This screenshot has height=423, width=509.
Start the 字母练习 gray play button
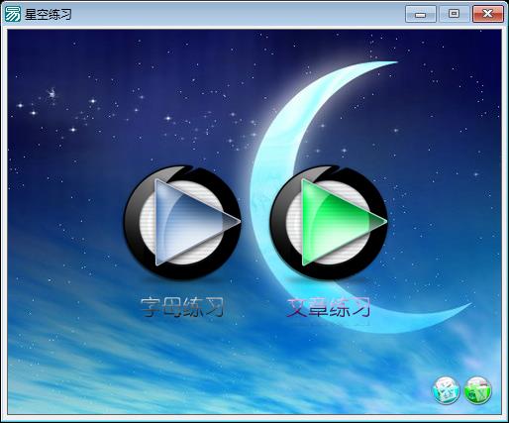(182, 223)
